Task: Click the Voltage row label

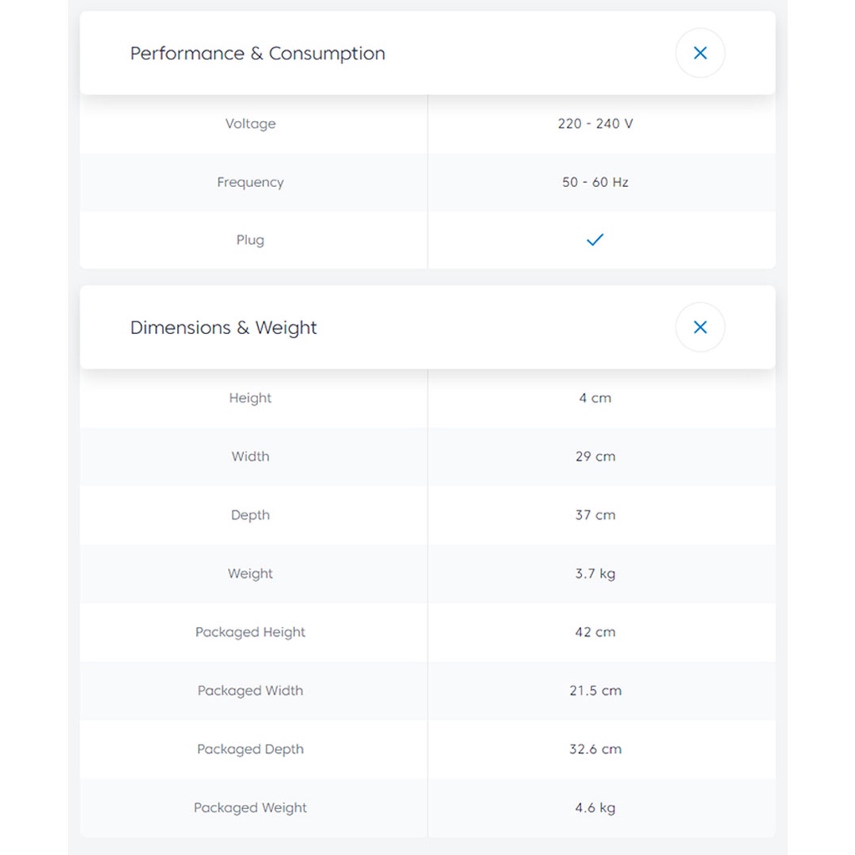Action: click(x=250, y=124)
